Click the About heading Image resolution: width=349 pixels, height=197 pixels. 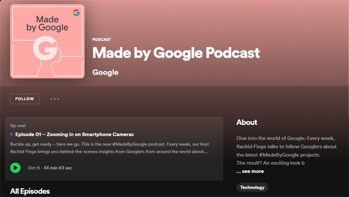point(246,122)
